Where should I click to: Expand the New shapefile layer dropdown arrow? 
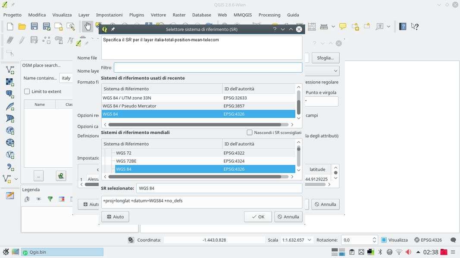(x=16, y=179)
